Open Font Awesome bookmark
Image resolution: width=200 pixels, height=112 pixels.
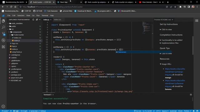pyautogui.click(x=51, y=11)
